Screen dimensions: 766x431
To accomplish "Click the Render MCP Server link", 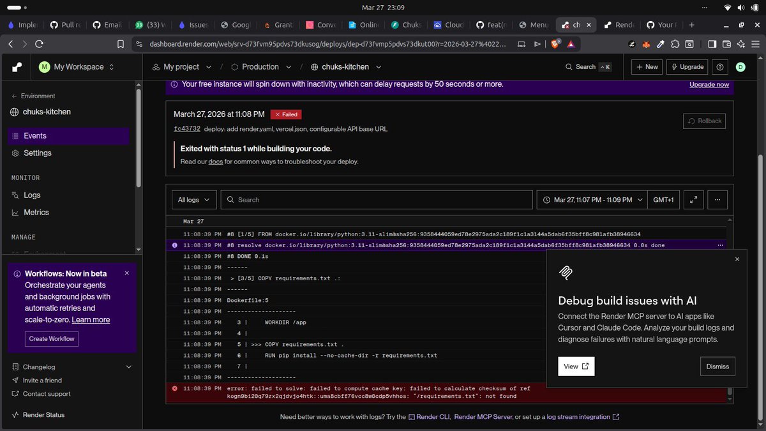I will [x=484, y=417].
